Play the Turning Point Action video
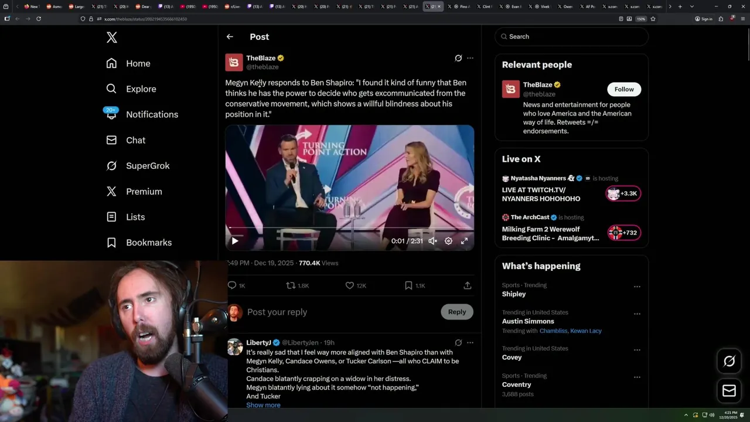Image resolution: width=750 pixels, height=422 pixels. point(235,241)
